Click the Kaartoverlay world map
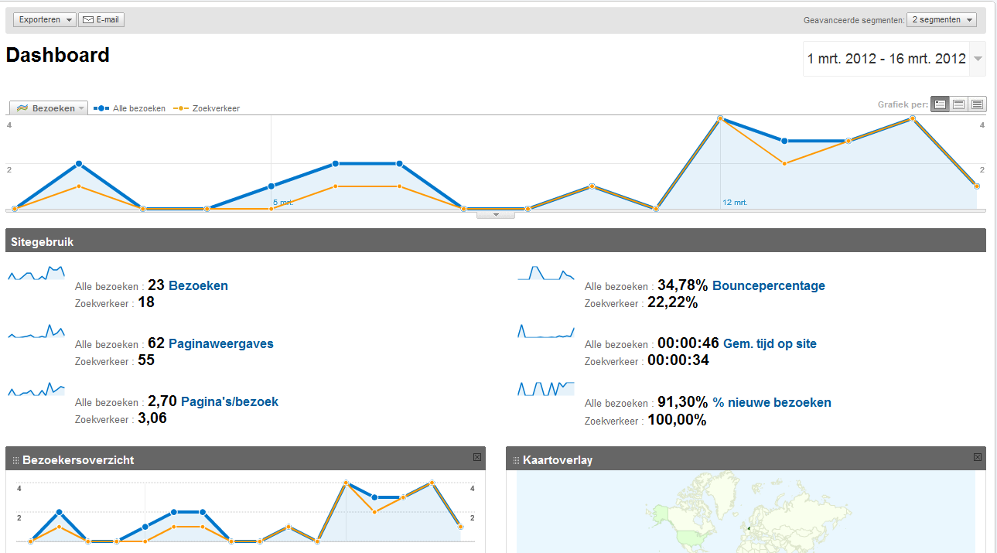Screen dimensions: 997x553 coord(746,511)
